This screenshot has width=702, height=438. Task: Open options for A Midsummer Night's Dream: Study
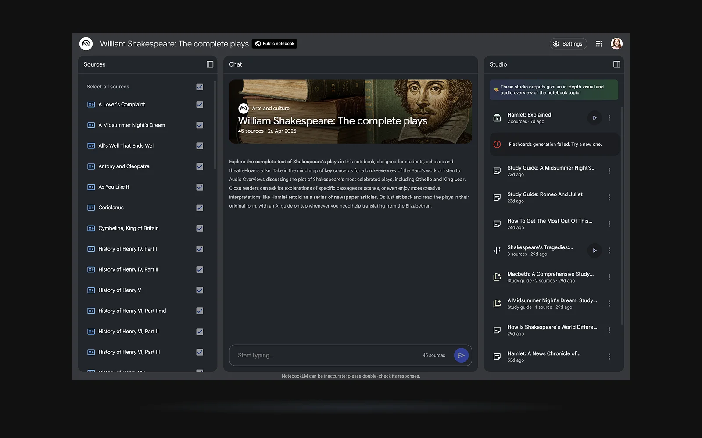click(x=609, y=304)
